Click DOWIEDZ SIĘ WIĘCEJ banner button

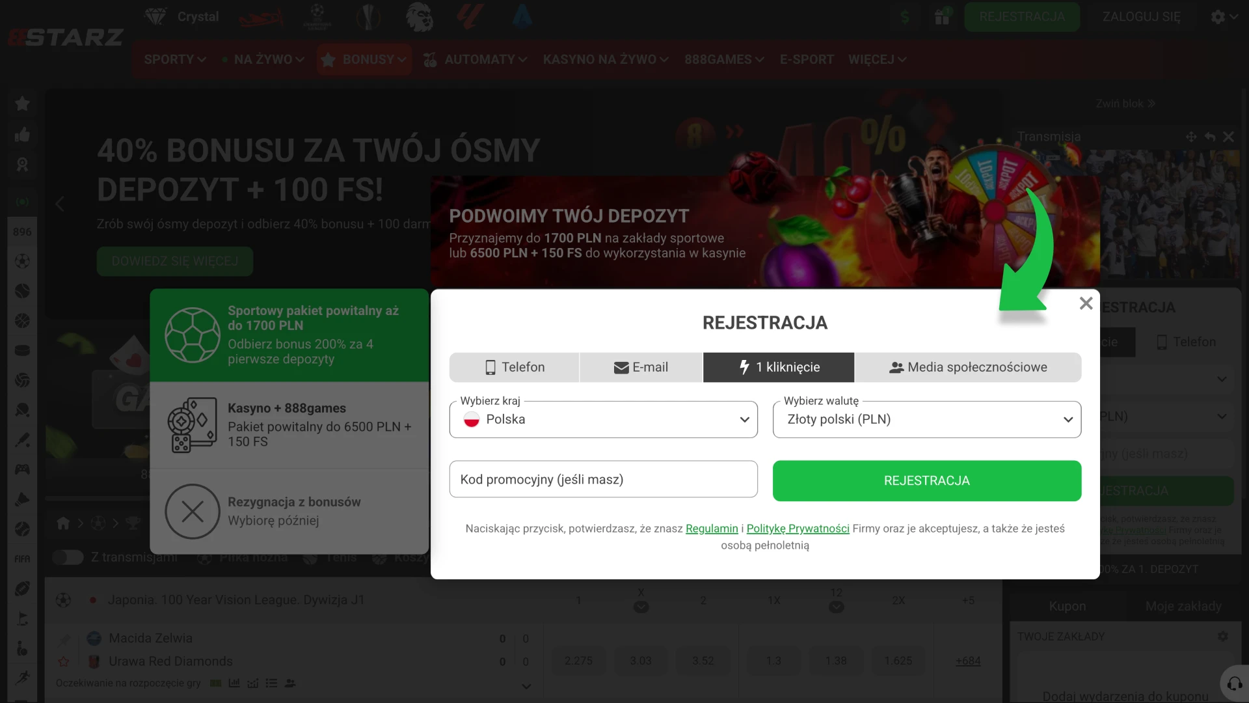coord(175,261)
